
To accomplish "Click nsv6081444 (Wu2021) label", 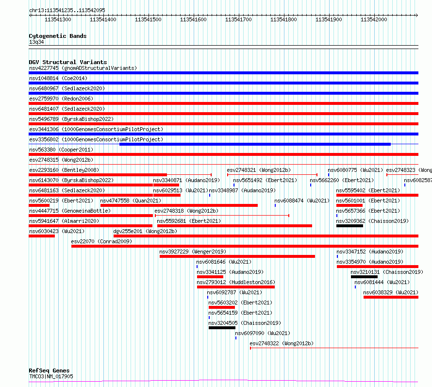I will (382, 282).
